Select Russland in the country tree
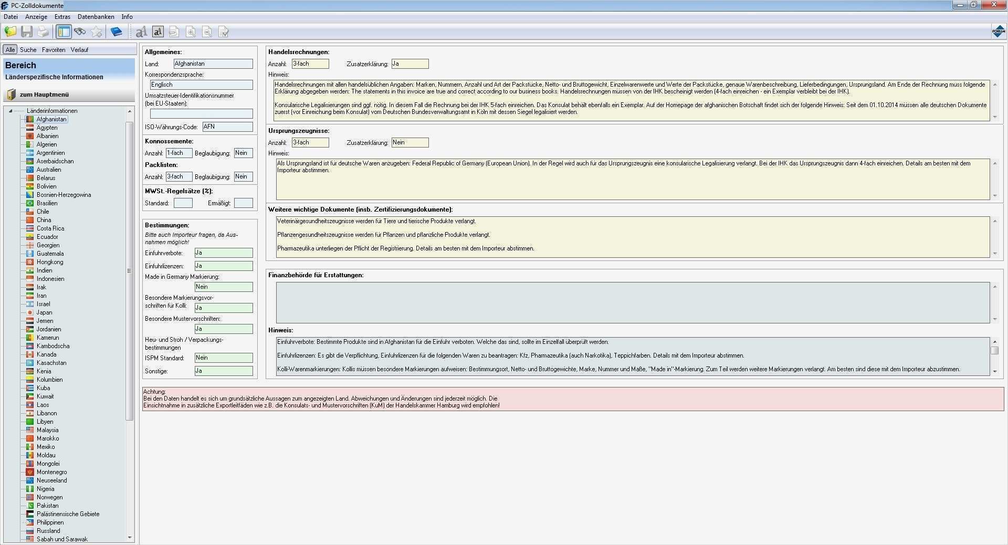1008x545 pixels. pos(48,531)
